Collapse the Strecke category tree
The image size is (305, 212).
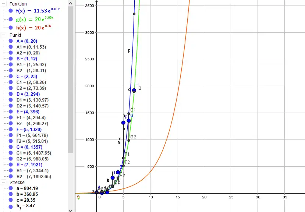click(x=4, y=182)
